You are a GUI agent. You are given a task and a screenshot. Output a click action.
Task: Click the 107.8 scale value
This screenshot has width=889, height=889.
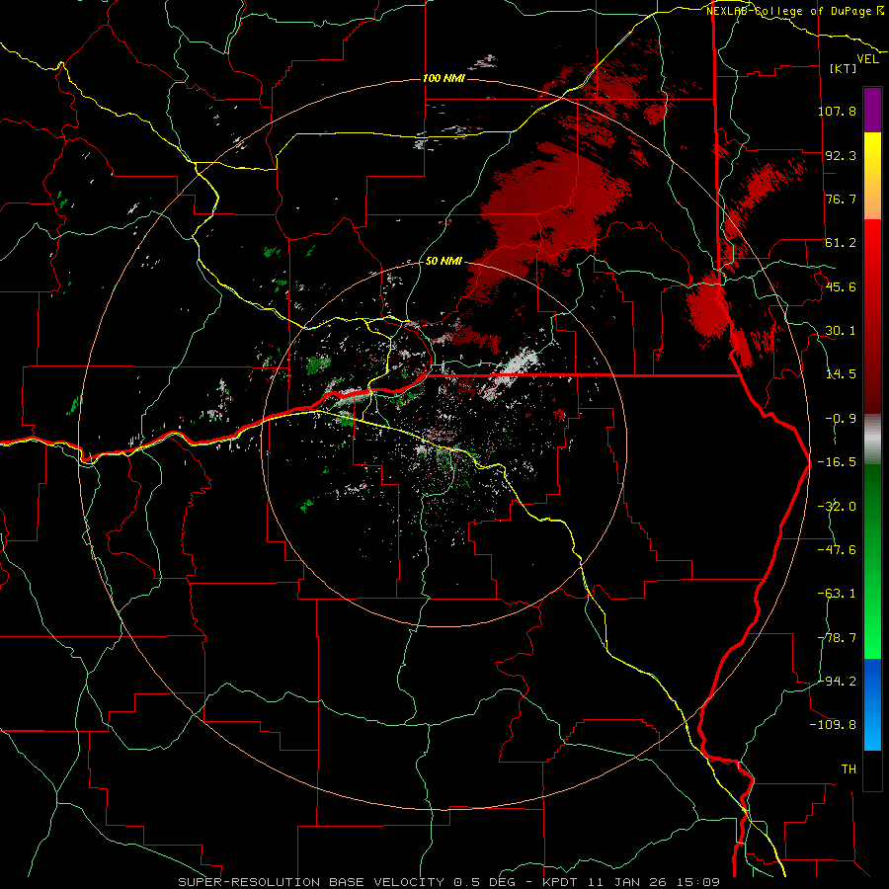pyautogui.click(x=837, y=111)
